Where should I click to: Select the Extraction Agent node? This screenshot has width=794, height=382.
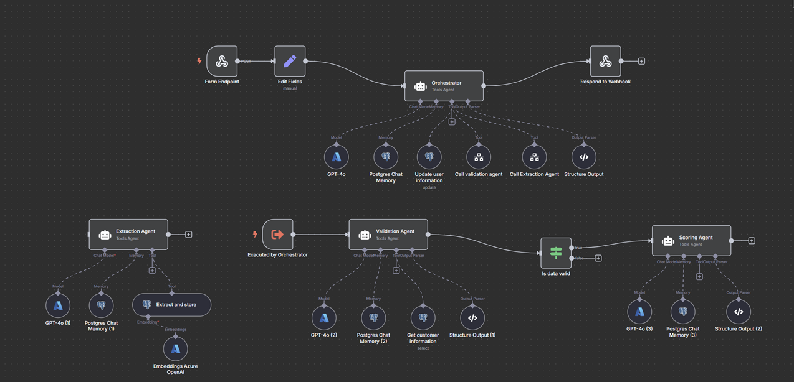(x=128, y=235)
